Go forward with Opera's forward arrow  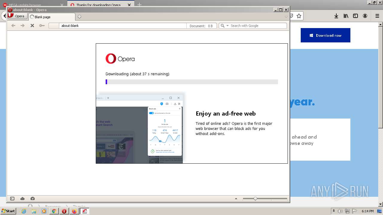22,26
